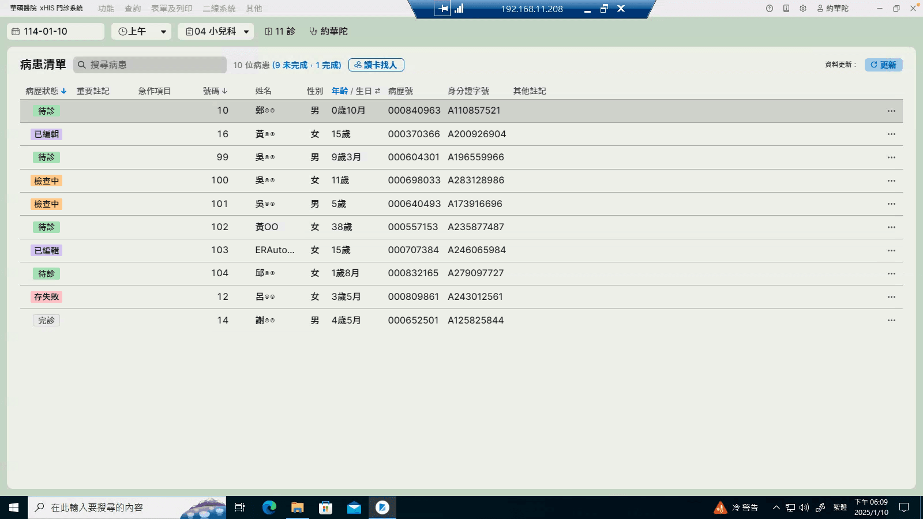Open the 114-01-10 date picker
Viewport: 923px width, 519px height.
point(55,31)
